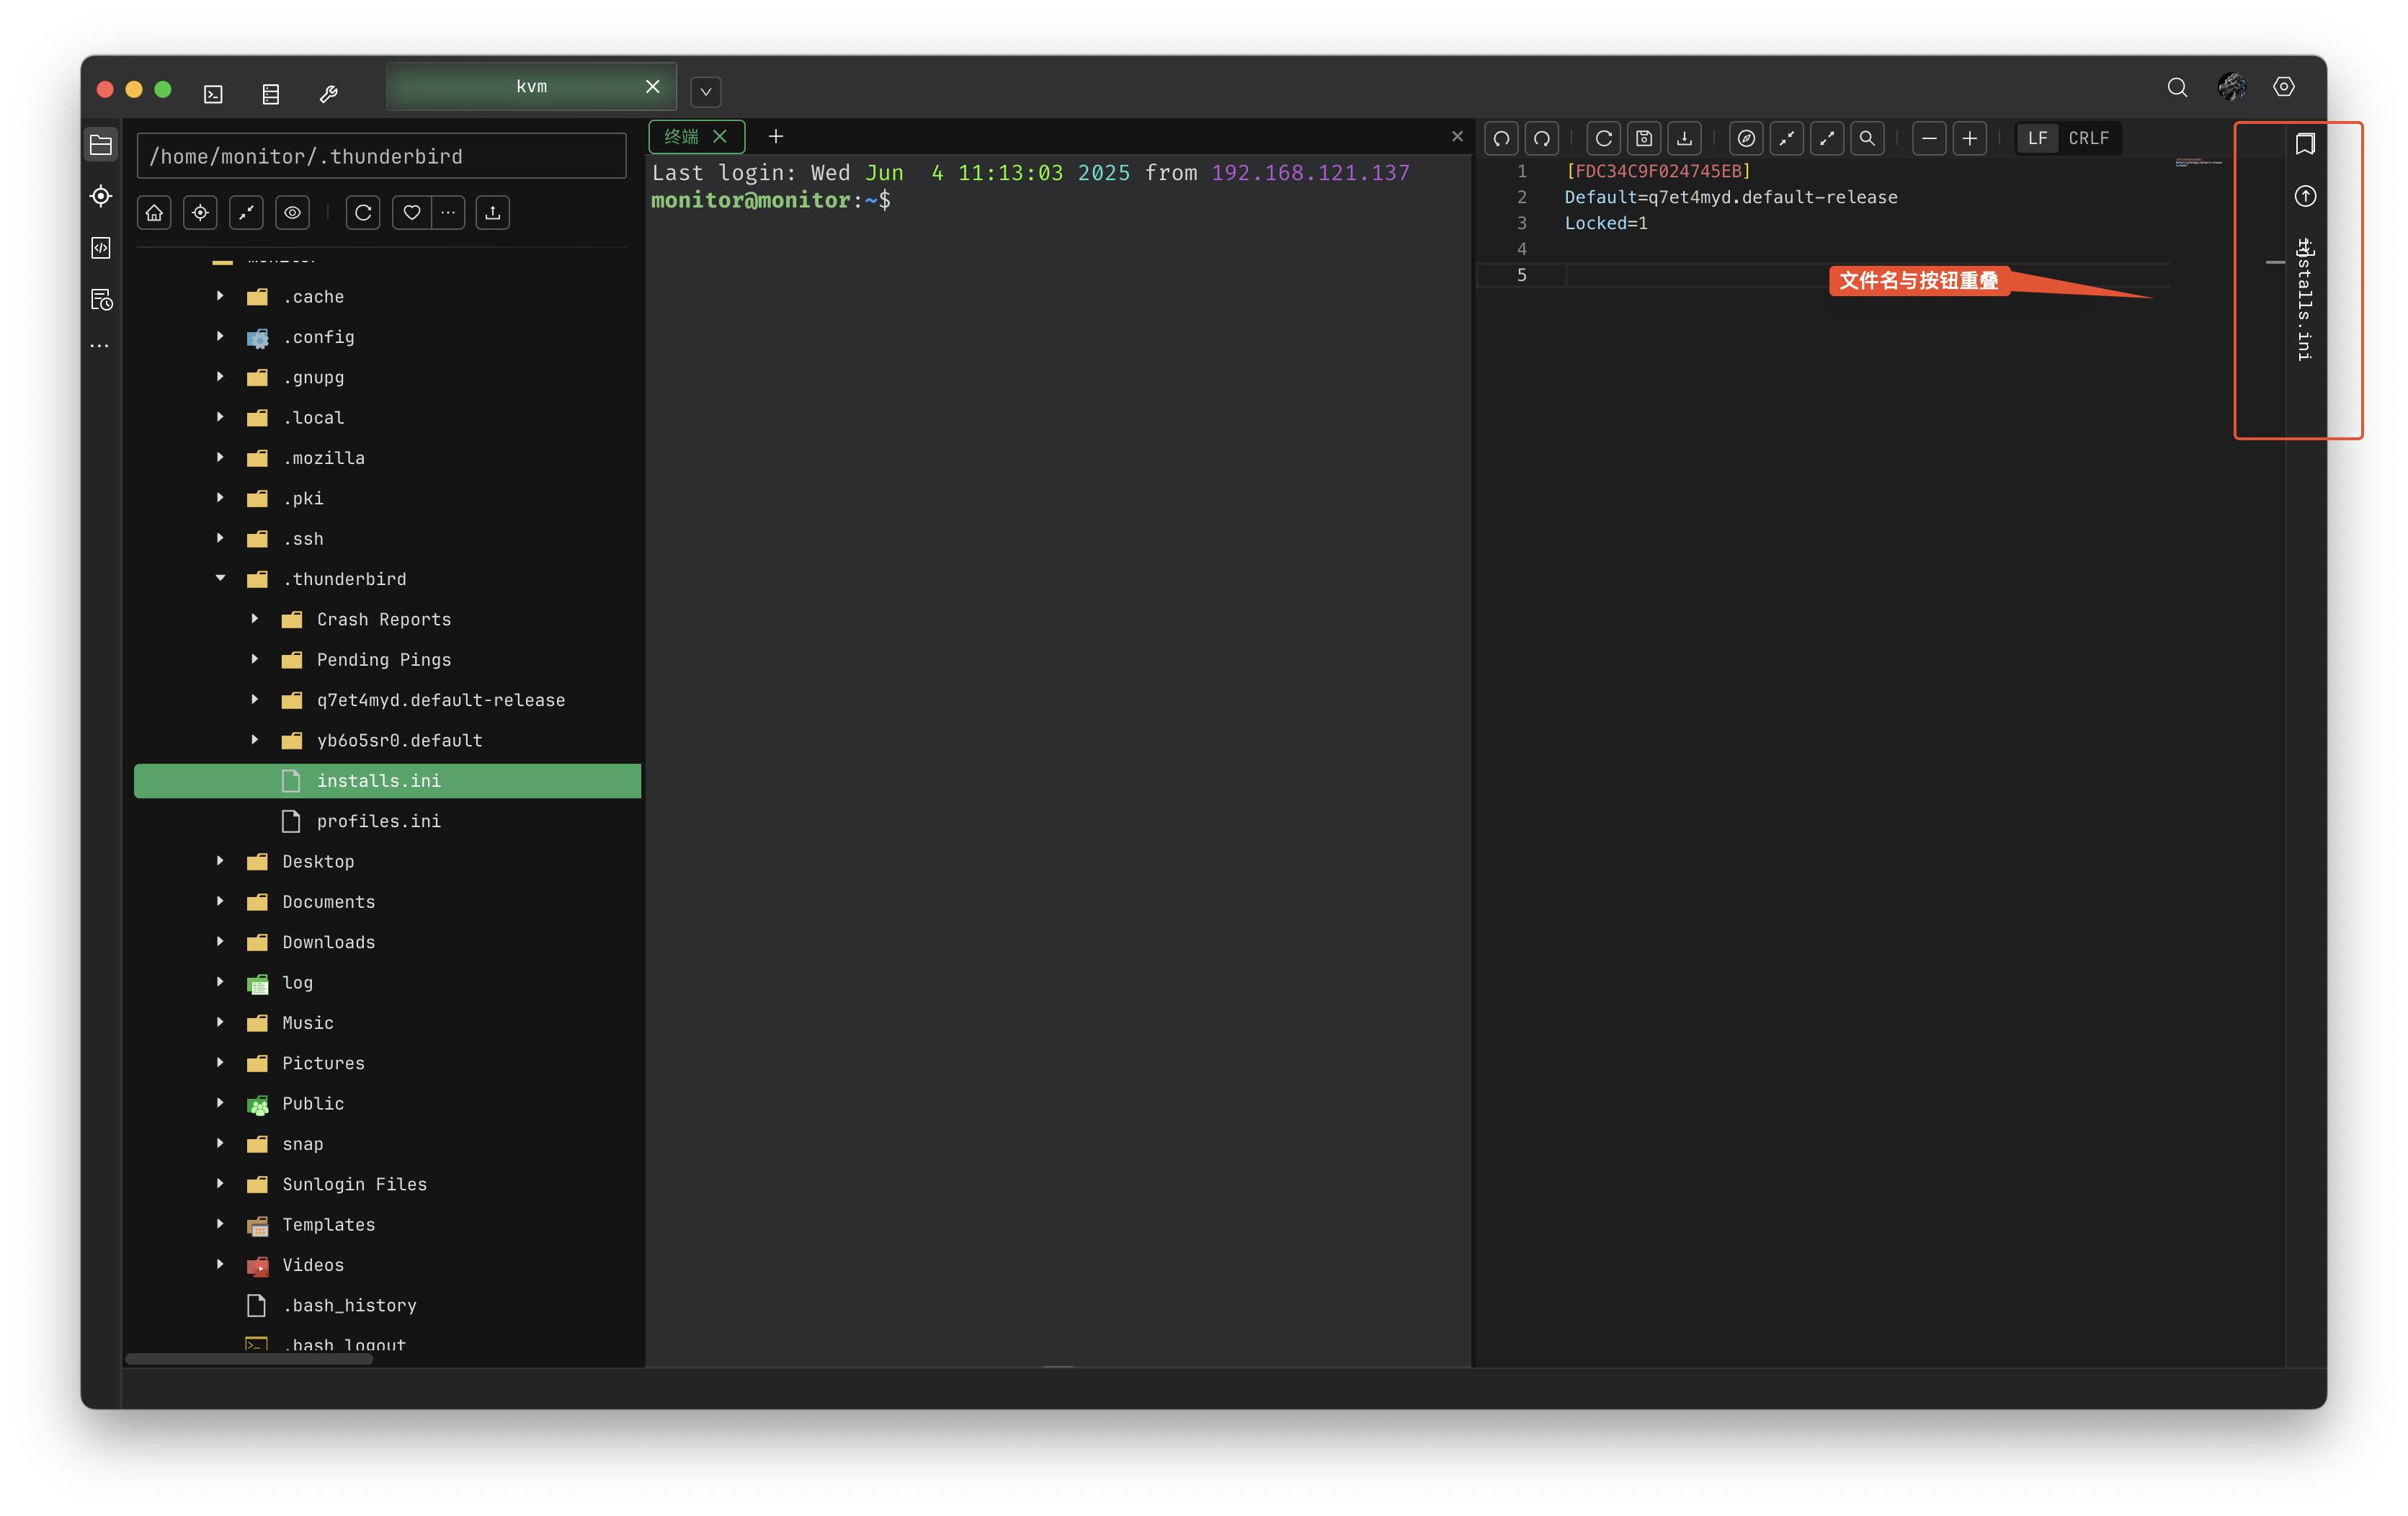Click the search icon in title bar
The height and width of the screenshot is (1516, 2408).
point(2177,88)
